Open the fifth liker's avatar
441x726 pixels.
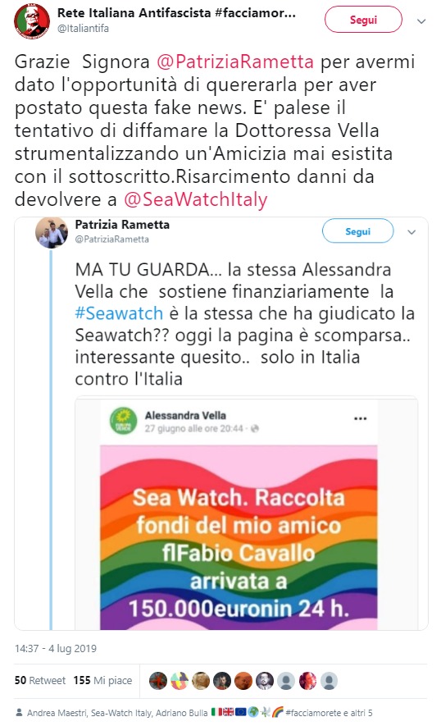coord(243,681)
